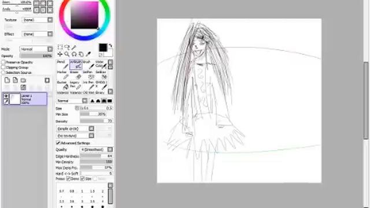Hide Layer 1 using eye icon
Screen dimensions: 370x208
point(6,96)
